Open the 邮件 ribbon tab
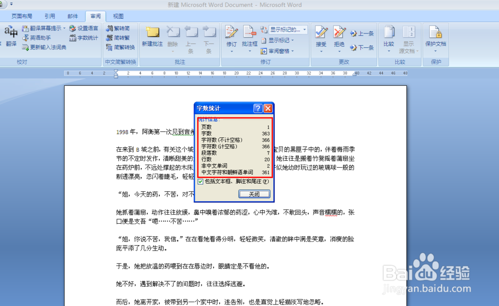This screenshot has width=499, height=306. pyautogui.click(x=73, y=15)
